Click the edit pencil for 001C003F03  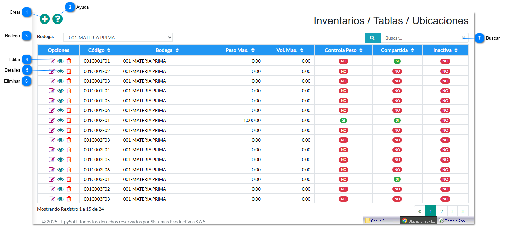coord(52,198)
